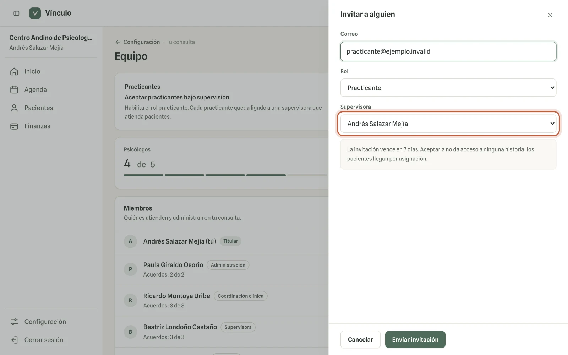Image resolution: width=568 pixels, height=355 pixels.
Task: Click the Vínculo logo icon
Action: [35, 13]
